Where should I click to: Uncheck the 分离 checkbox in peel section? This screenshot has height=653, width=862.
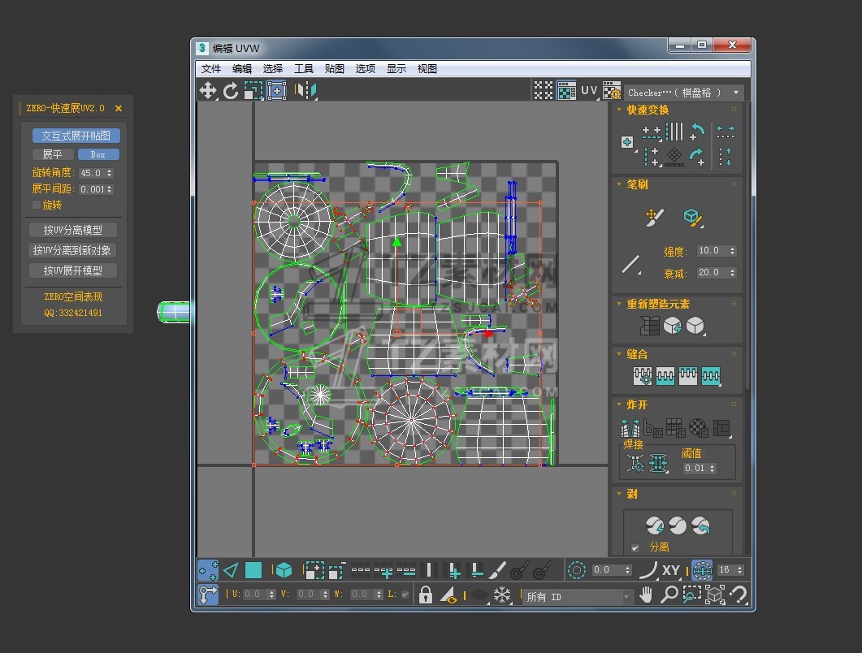635,547
